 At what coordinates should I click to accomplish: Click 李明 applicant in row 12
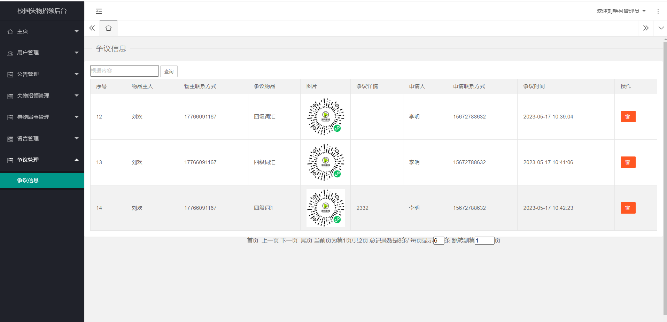(x=414, y=117)
